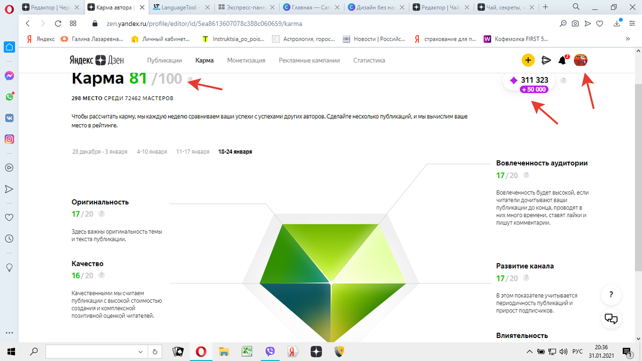Open the profile avatar in Zen header
642x361 pixels.
(x=580, y=60)
